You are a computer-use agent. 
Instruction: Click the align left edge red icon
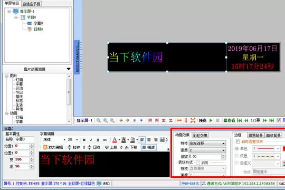point(150,120)
